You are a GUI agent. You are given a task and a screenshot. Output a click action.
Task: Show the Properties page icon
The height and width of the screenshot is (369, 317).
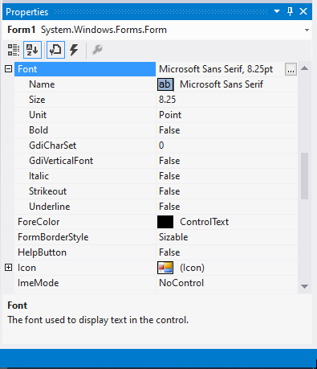point(55,50)
